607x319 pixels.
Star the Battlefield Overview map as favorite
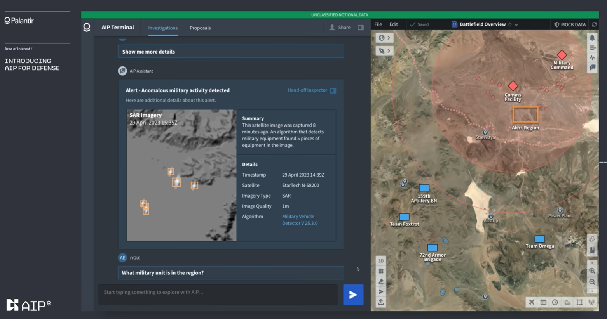tap(510, 24)
